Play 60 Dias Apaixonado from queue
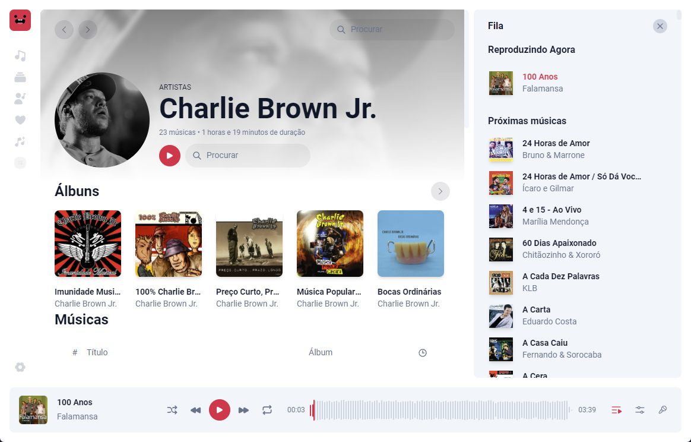Image resolution: width=691 pixels, height=442 pixels. [577, 250]
